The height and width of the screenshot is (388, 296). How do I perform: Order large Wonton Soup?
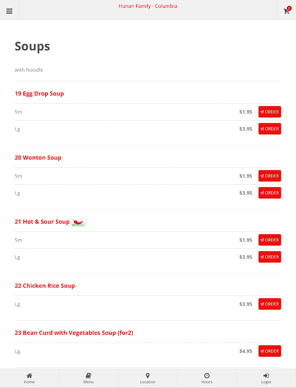269,193
